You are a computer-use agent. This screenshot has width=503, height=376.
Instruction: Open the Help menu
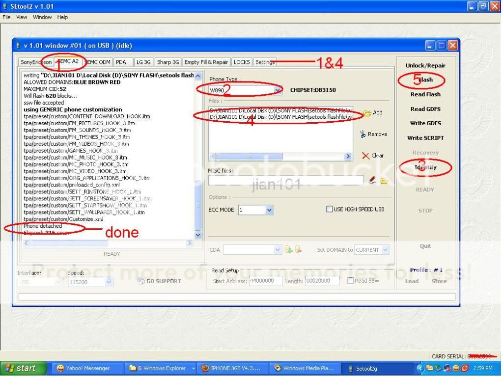click(62, 17)
